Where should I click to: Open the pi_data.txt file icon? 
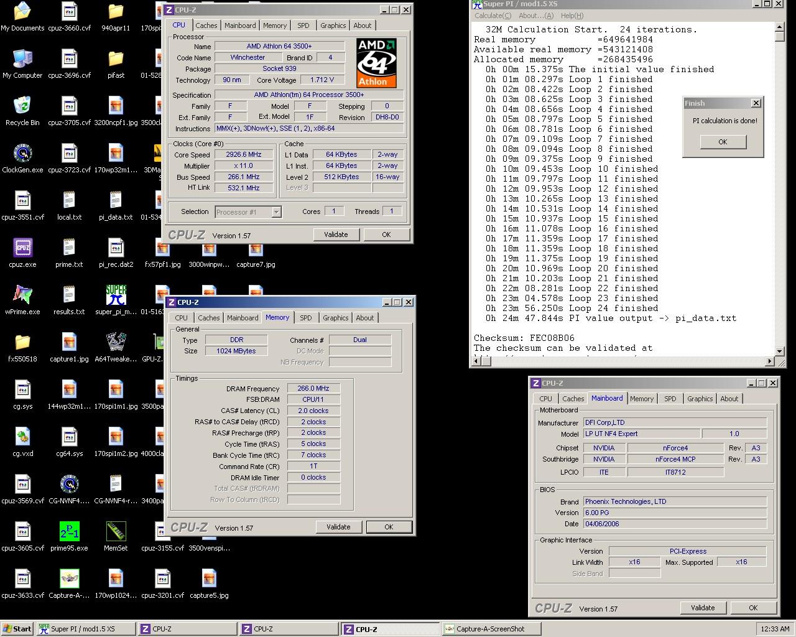click(116, 206)
